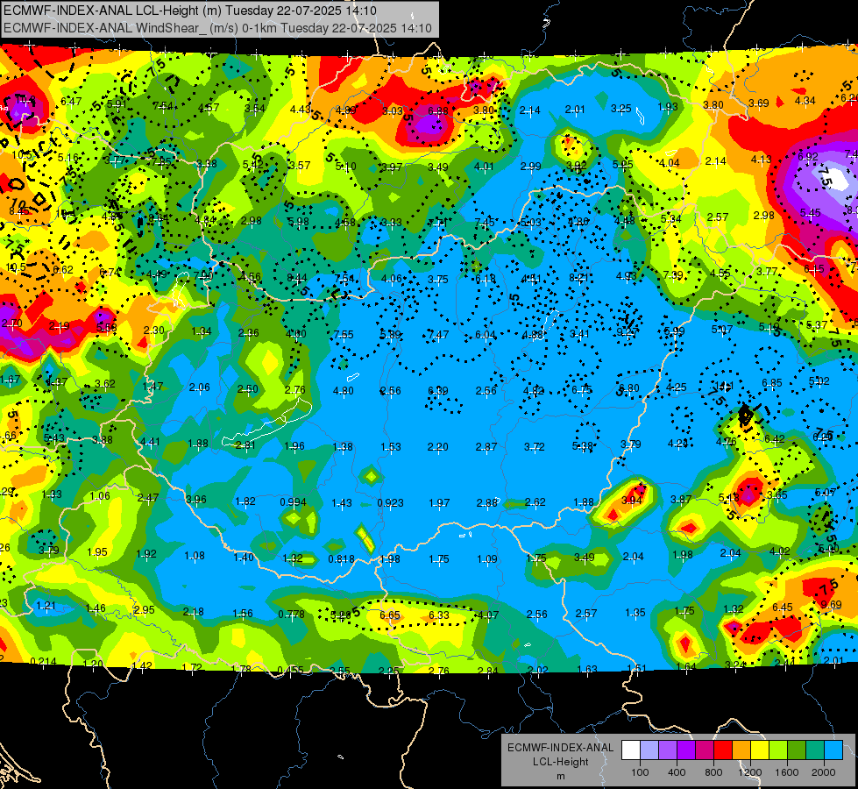Click the wind shear value 0.994
The image size is (858, 789).
tap(294, 502)
